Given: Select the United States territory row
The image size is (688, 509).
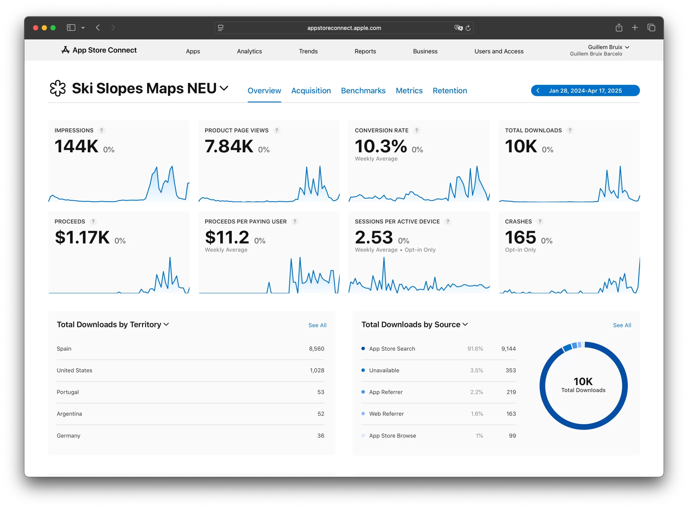Looking at the screenshot, I should pyautogui.click(x=190, y=370).
